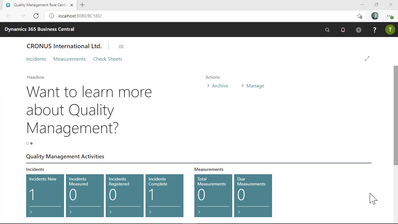Open the Total Measurements tile count
The height and width of the screenshot is (224, 398).
[x=201, y=195]
